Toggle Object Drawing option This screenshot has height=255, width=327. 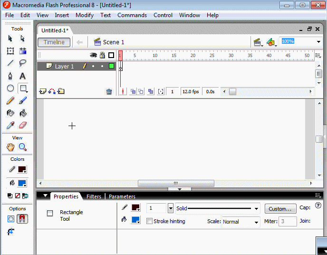click(x=10, y=219)
